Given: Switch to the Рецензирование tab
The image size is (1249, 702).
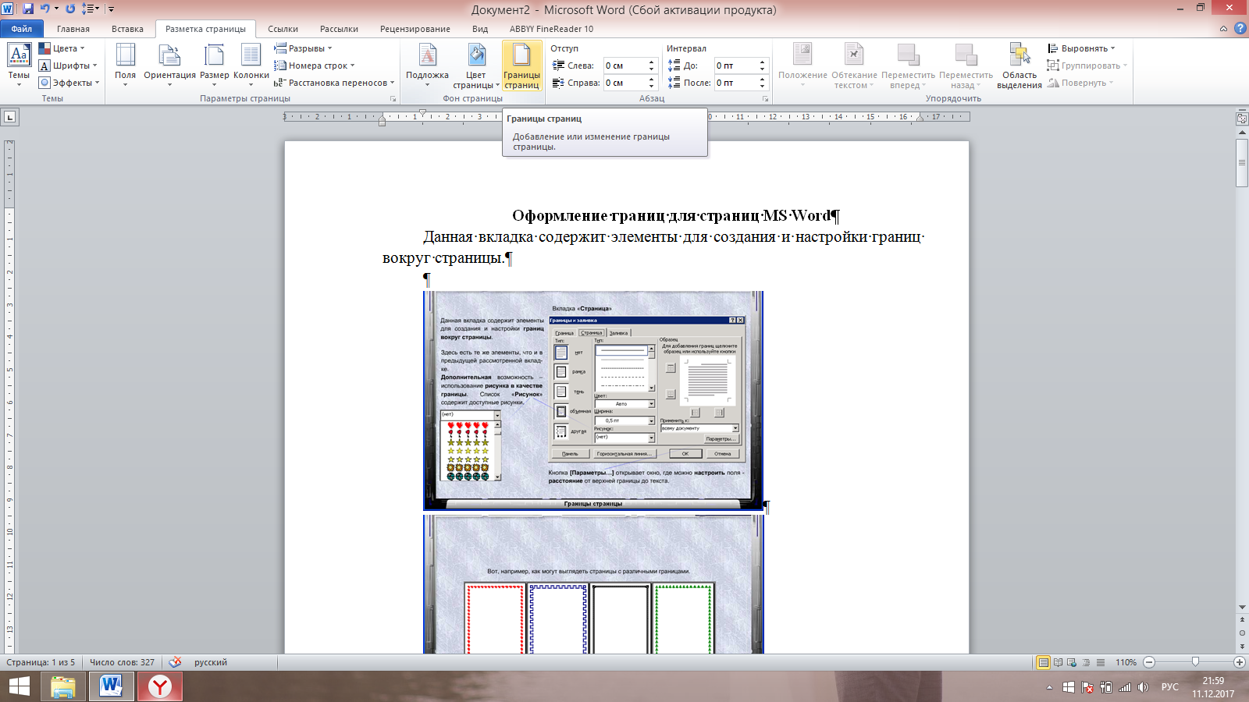Looking at the screenshot, I should point(415,29).
